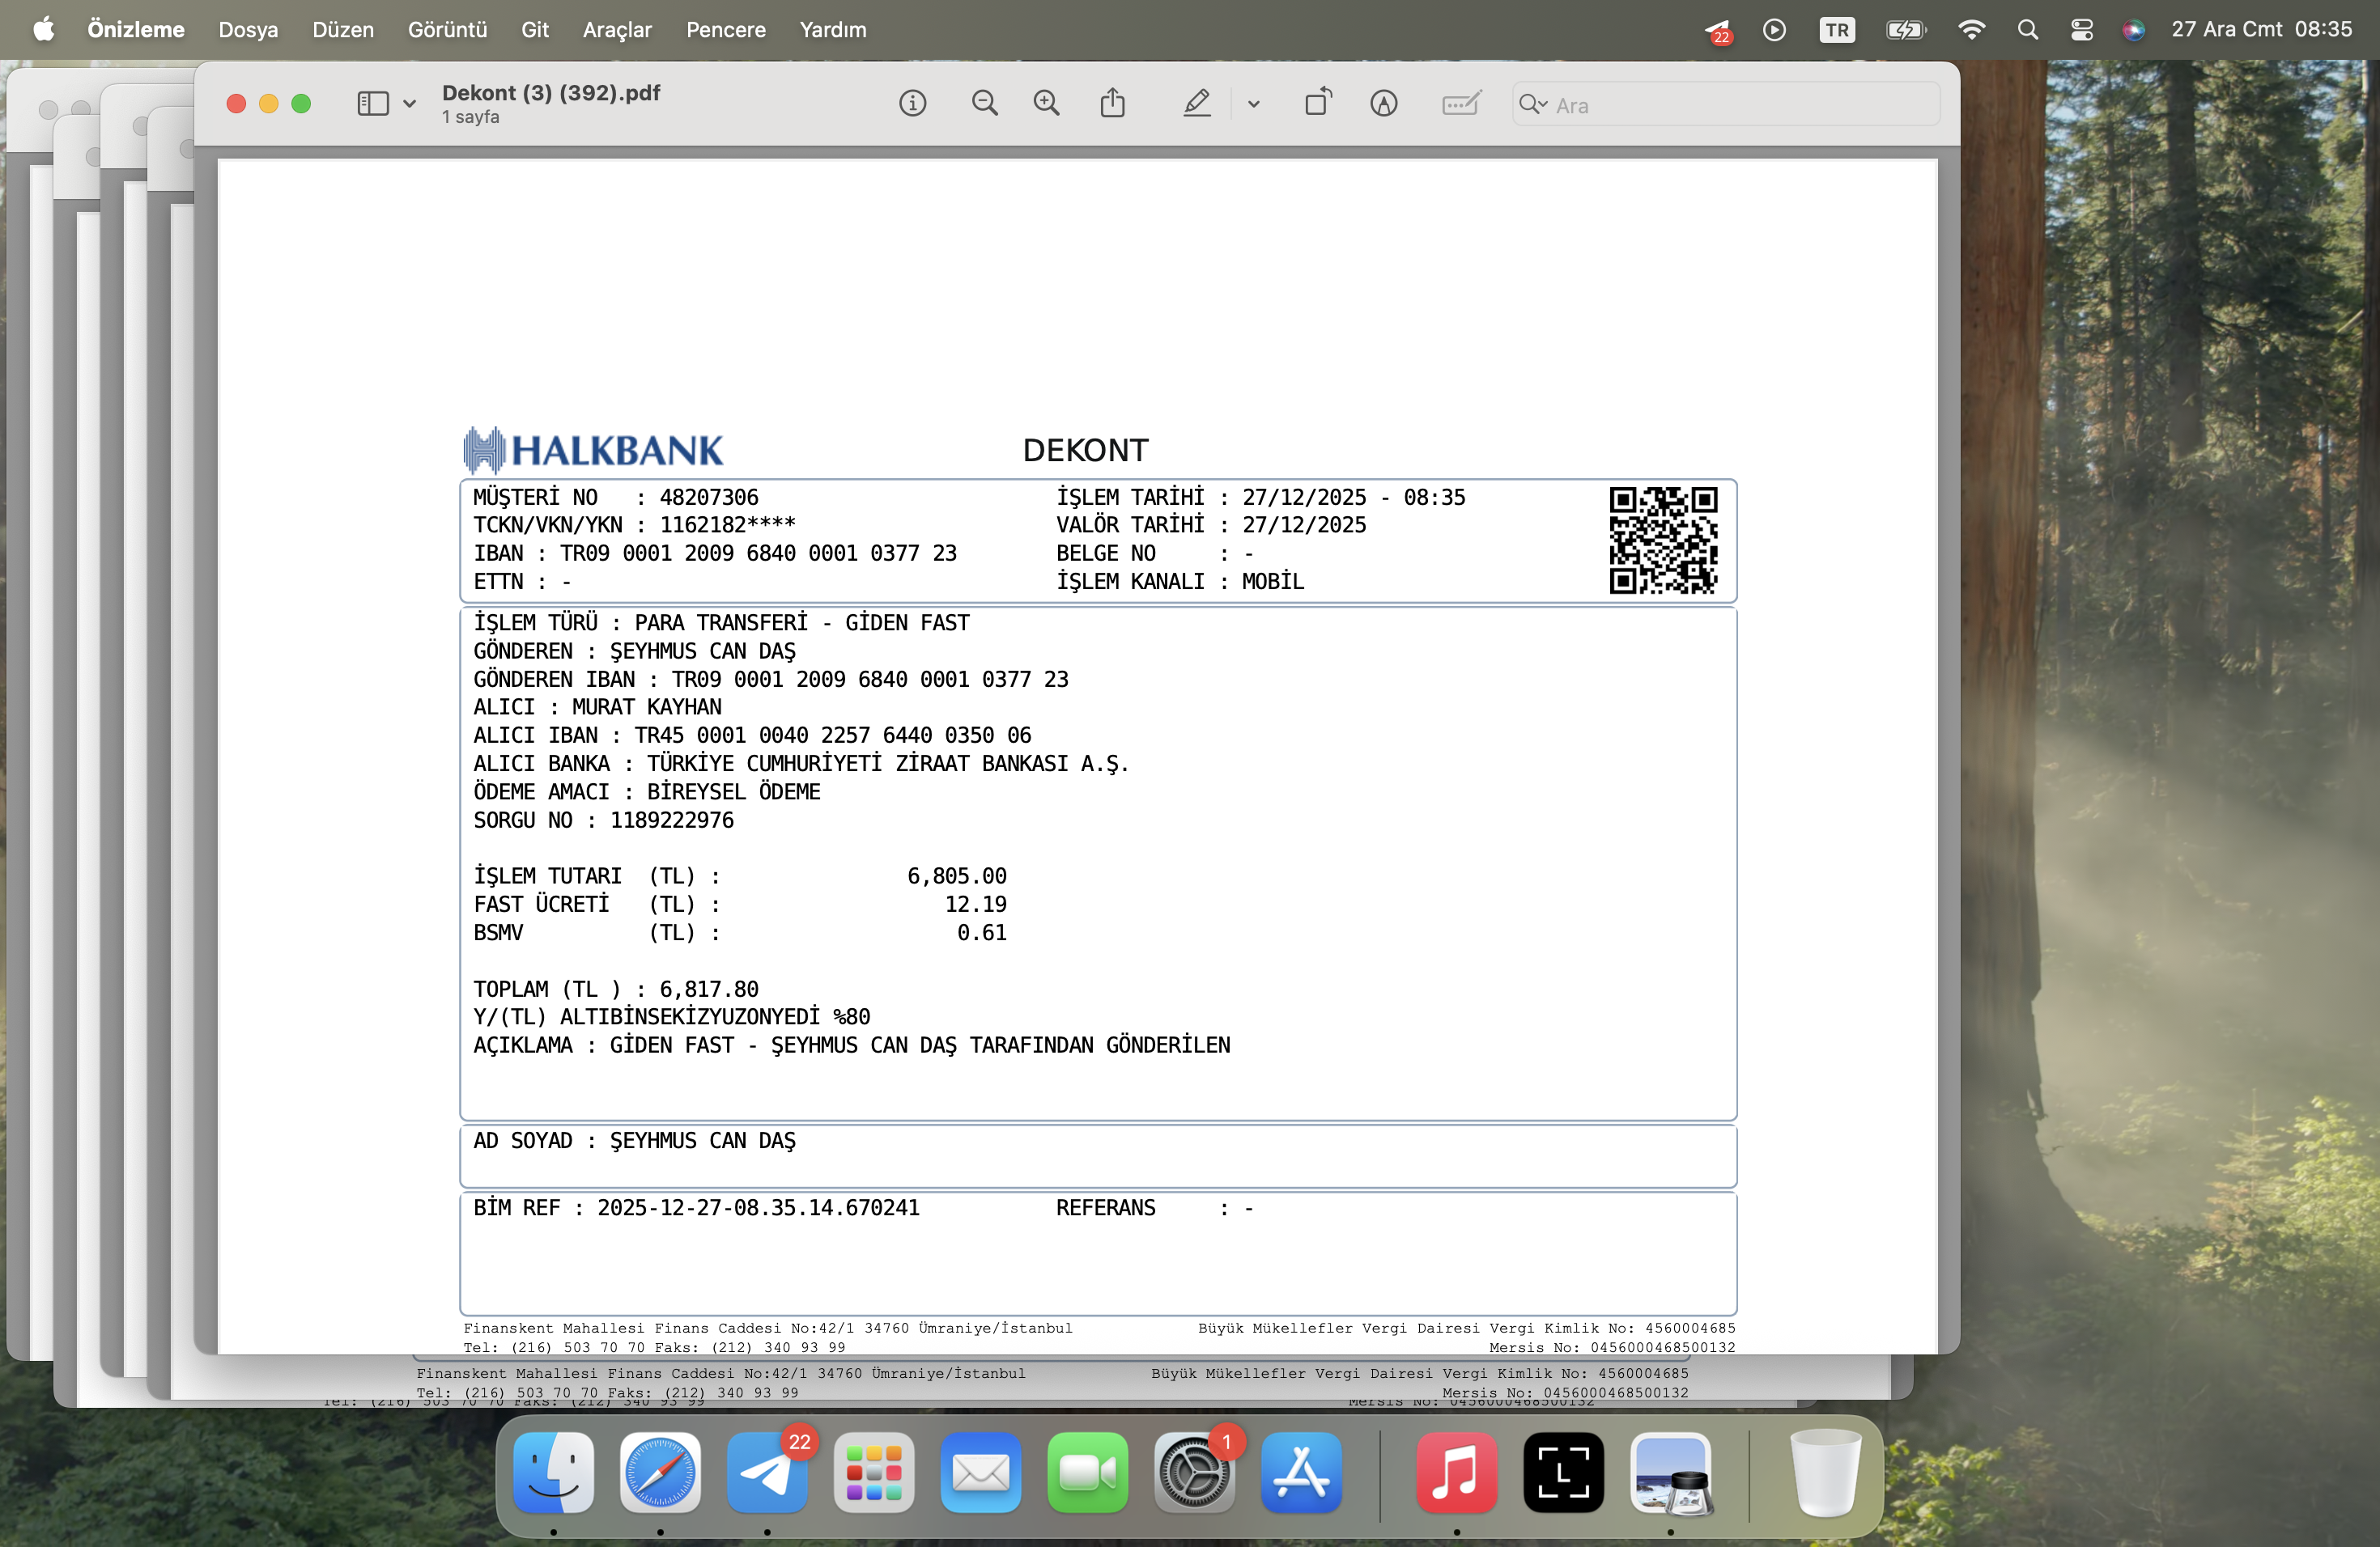Viewport: 2380px width, 1547px height.
Task: Open the screenshot capture app in Dock
Action: (x=1563, y=1472)
